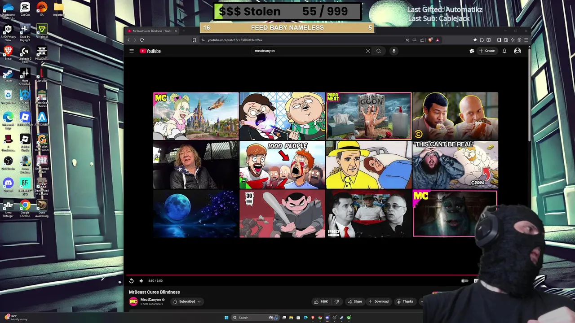Open the browser main menu button
The image size is (575, 323).
click(526, 40)
